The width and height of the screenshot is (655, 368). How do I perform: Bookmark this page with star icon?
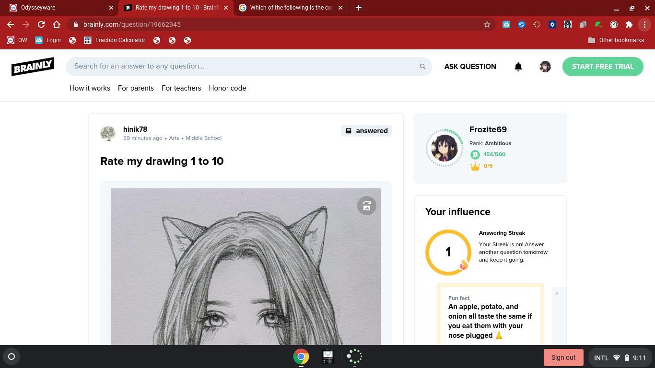click(487, 24)
